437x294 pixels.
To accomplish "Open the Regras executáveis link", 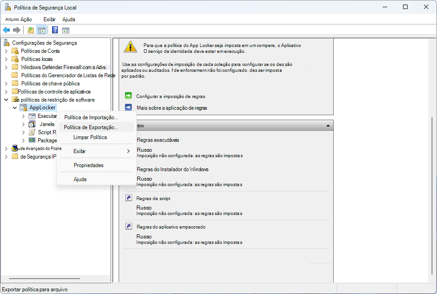I will click(x=158, y=140).
